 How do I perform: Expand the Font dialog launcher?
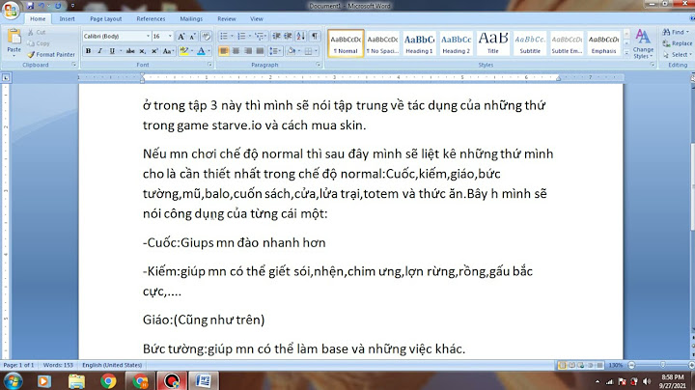pyautogui.click(x=209, y=65)
